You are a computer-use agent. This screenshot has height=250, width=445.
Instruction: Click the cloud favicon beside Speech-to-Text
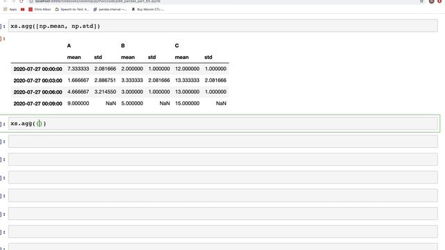pos(57,9)
